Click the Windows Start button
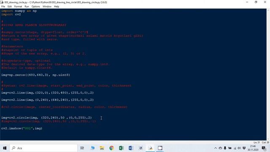The width and height of the screenshot is (270, 152). click(x=5, y=148)
